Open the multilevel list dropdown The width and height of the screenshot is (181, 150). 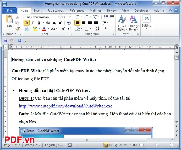click(99, 17)
